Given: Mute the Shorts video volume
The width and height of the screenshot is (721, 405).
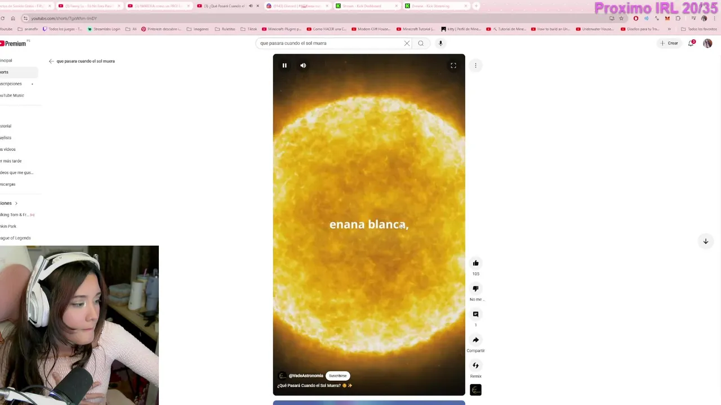Looking at the screenshot, I should [303, 65].
